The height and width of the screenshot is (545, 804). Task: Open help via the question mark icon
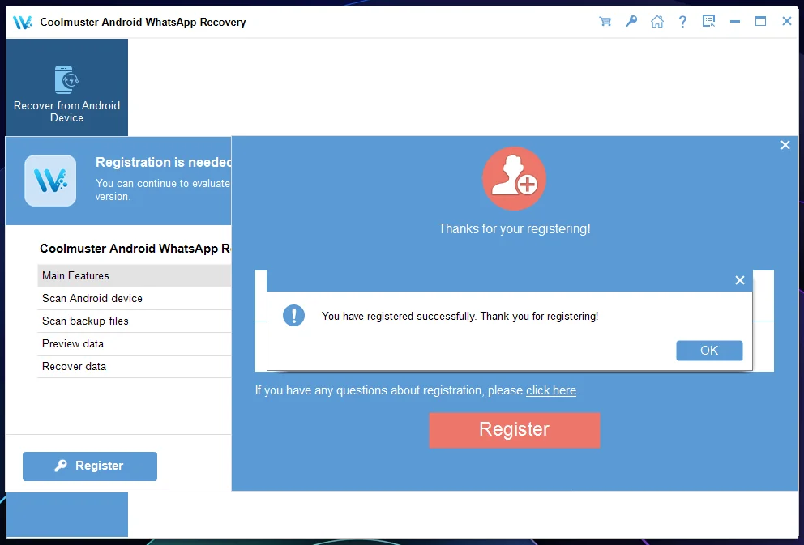tap(682, 22)
